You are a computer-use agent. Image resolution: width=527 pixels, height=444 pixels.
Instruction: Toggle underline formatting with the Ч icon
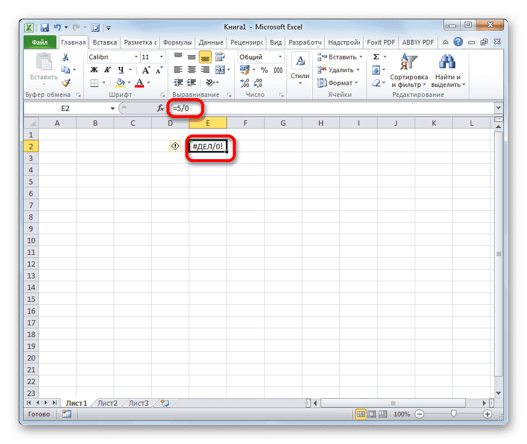point(122,69)
